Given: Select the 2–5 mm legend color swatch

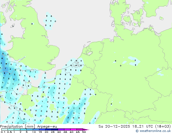Looking at the screenshot, I should coord(23,129).
